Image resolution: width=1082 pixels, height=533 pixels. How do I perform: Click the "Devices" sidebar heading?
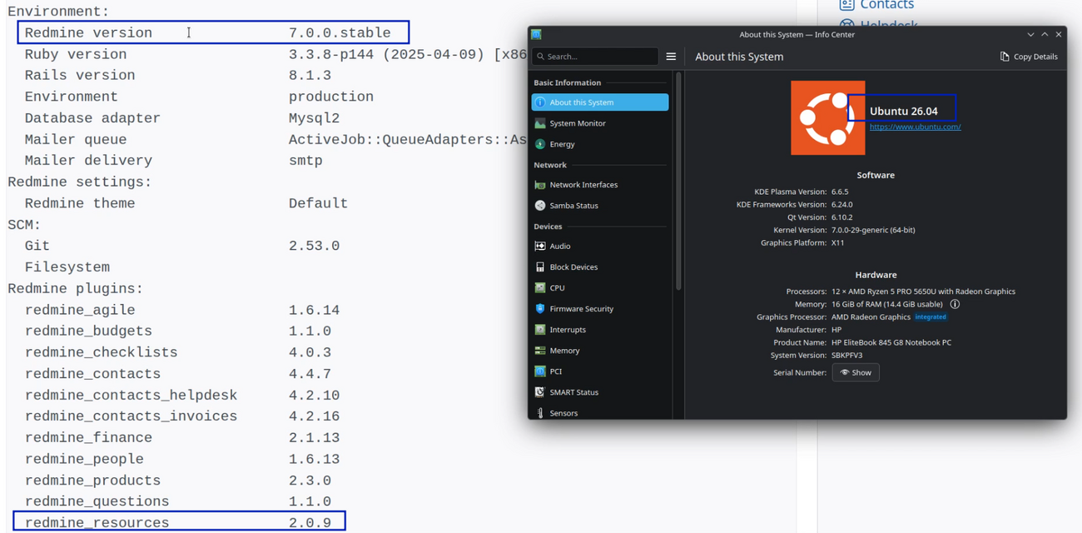(548, 227)
